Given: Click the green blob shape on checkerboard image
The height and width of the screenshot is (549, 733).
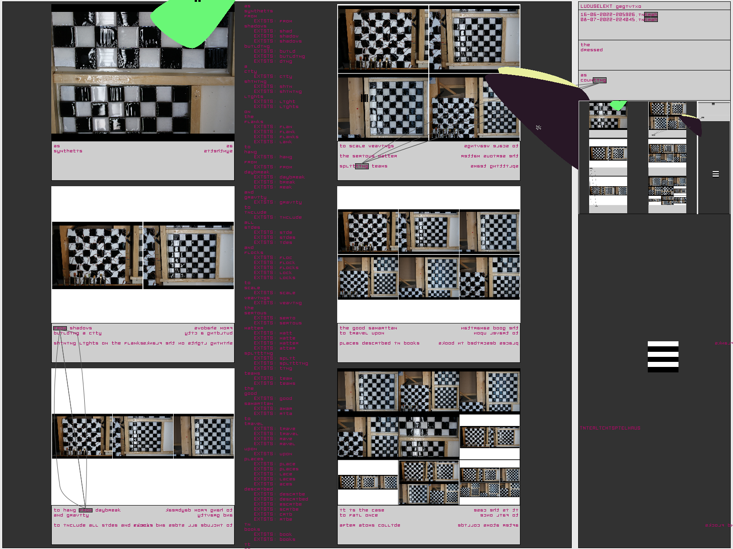Looking at the screenshot, I should pos(192,23).
